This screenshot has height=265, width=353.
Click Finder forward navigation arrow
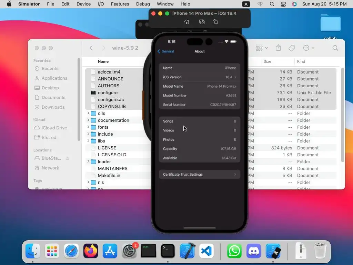coord(103,48)
